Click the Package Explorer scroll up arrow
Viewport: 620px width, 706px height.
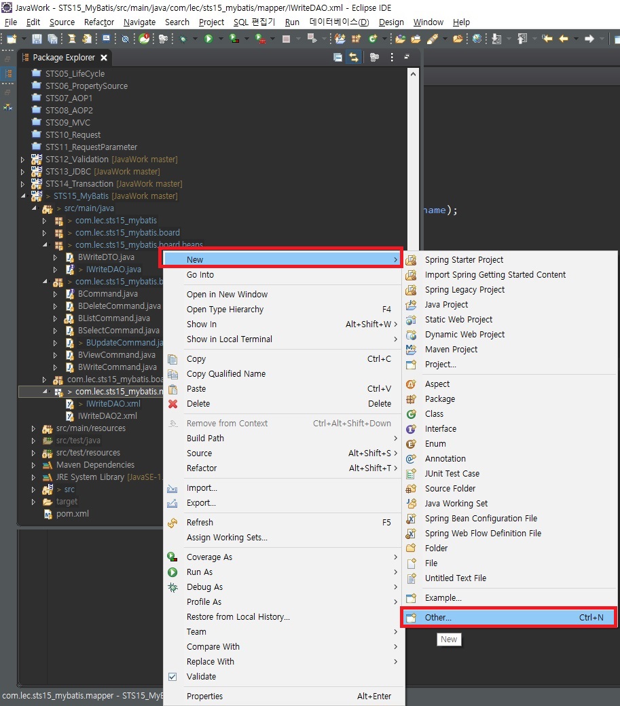point(413,73)
